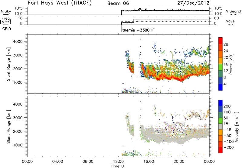242x168 pixels.
Task: Select the 'N.Sky' legend label
Action: pyautogui.click(x=6, y=11)
